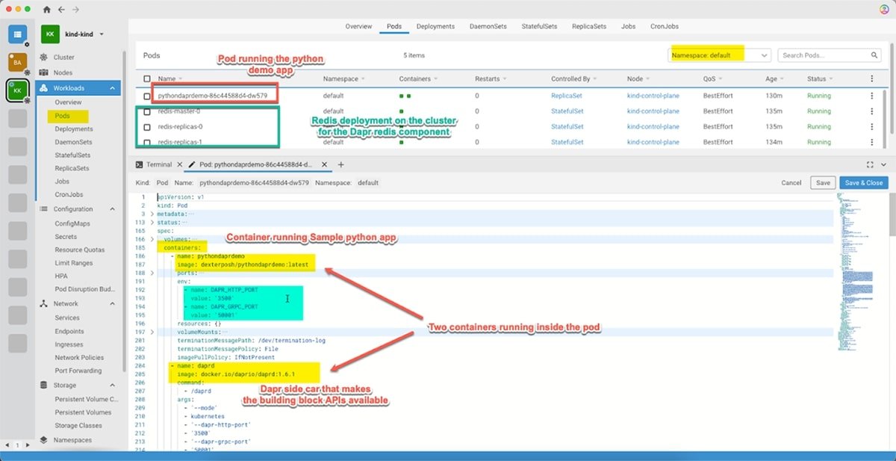
Task: Select the redis-replicas-0 row checkbox
Action: 147,126
